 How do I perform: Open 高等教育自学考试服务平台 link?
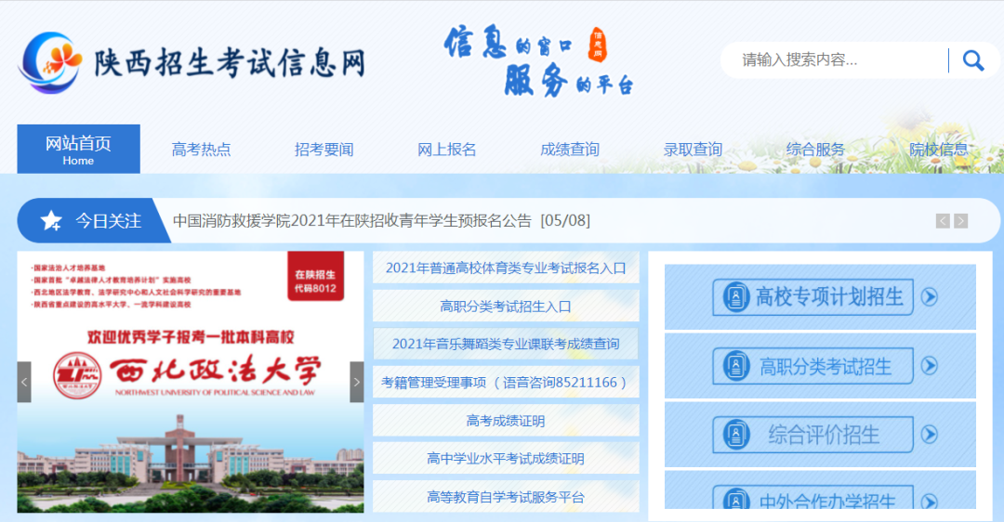coord(506,497)
